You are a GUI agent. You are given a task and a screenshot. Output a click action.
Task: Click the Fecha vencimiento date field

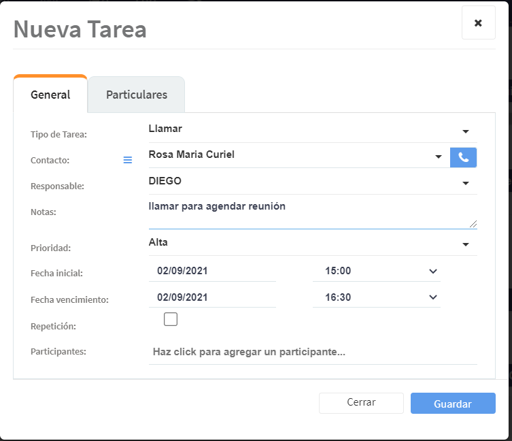coord(212,297)
